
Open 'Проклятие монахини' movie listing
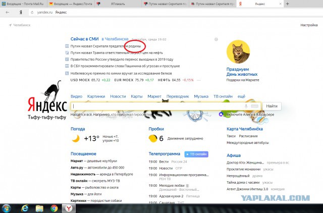pos(243,169)
